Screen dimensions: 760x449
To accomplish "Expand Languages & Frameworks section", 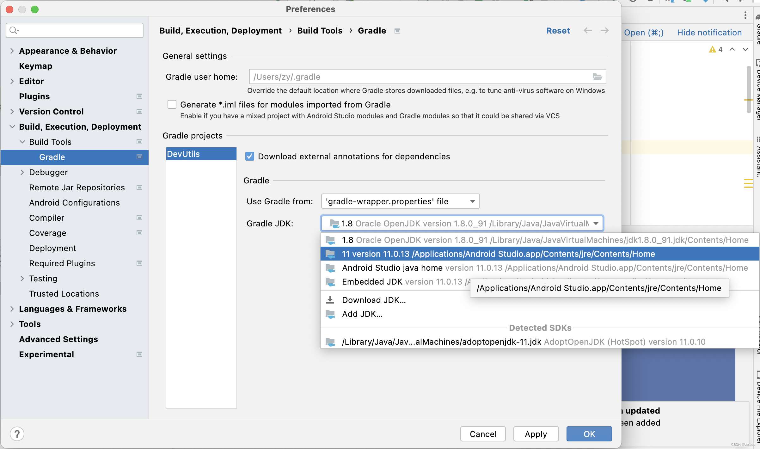I will (12, 309).
